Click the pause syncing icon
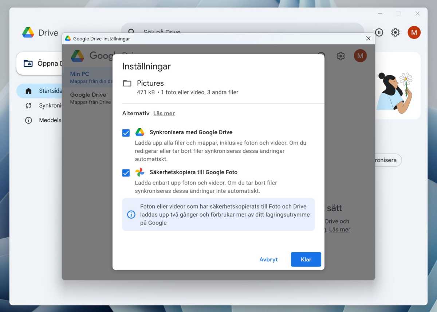 coord(379,32)
